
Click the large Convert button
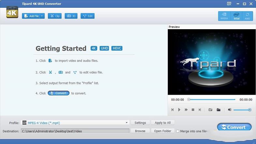click(x=234, y=127)
